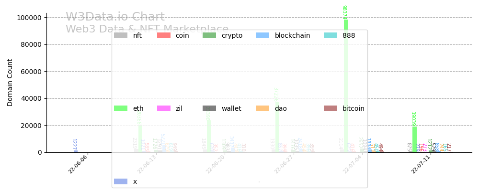
Task: Click the tall eth bar labeled 98374
Action: [346, 86]
